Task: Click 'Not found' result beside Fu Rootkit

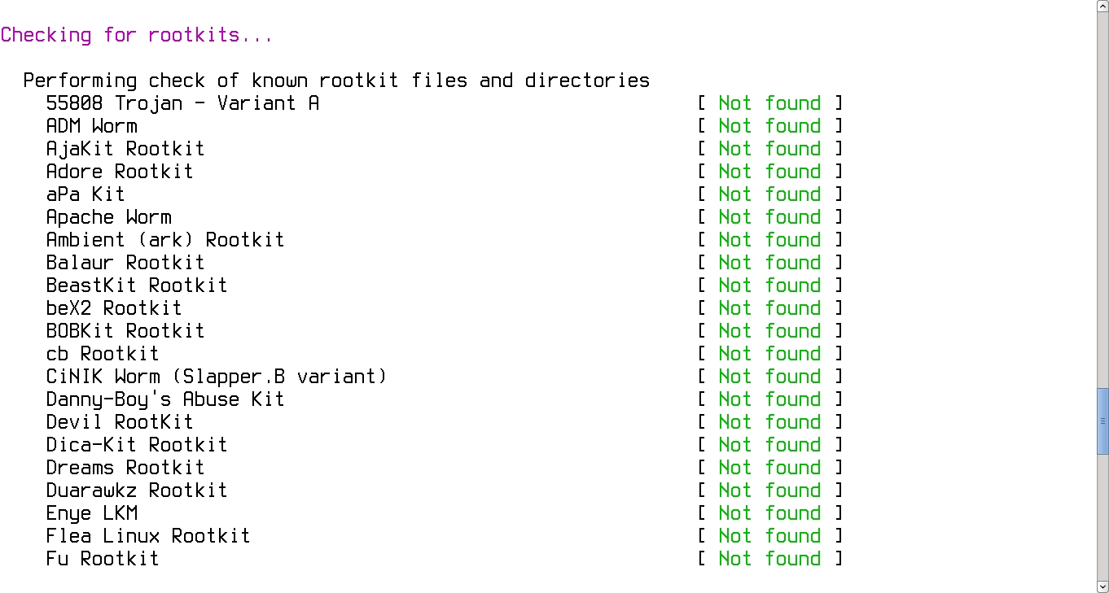Action: (x=769, y=559)
